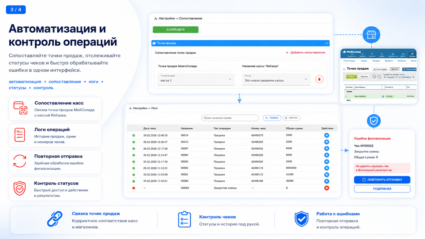Click the blue shield icon beside Работа с ошибками
Image resolution: width=425 pixels, height=239 pixels.
pyautogui.click(x=301, y=219)
